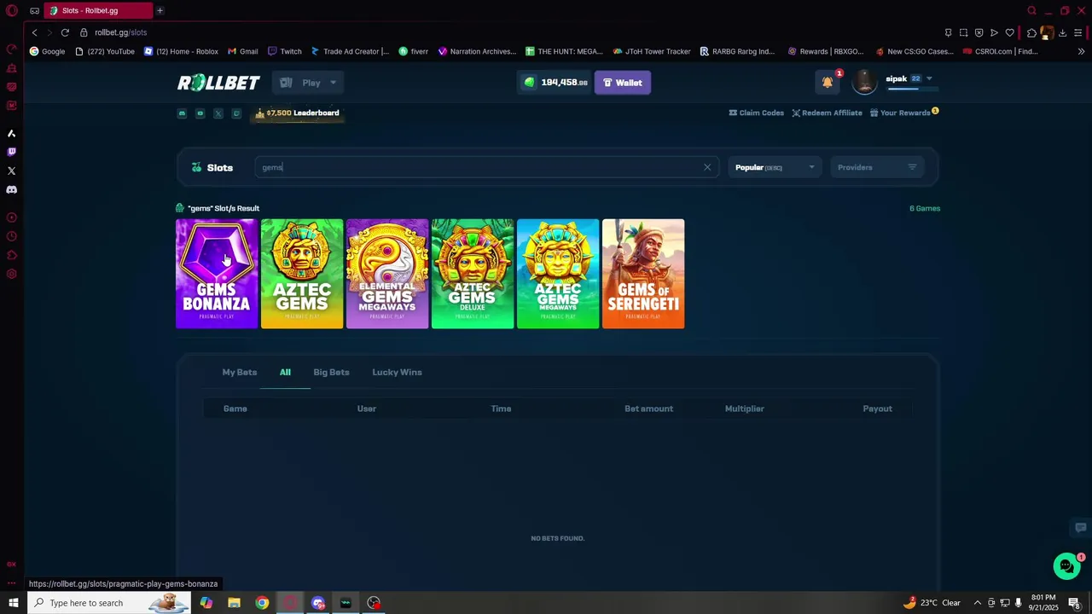Open the browser tab search magnifier icon
The width and height of the screenshot is (1092, 614).
click(x=1031, y=10)
